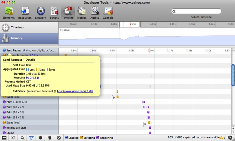Click the green zoom window button
This screenshot has width=235, height=141.
click(13, 3)
